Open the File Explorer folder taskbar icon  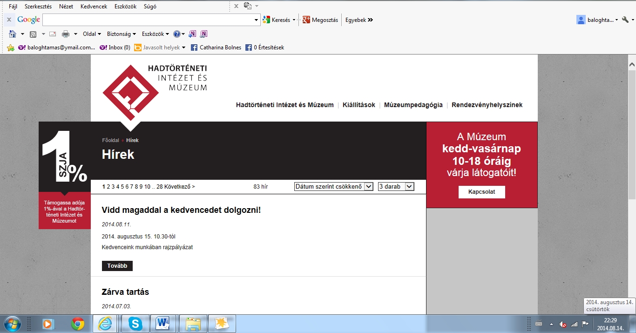[193, 324]
